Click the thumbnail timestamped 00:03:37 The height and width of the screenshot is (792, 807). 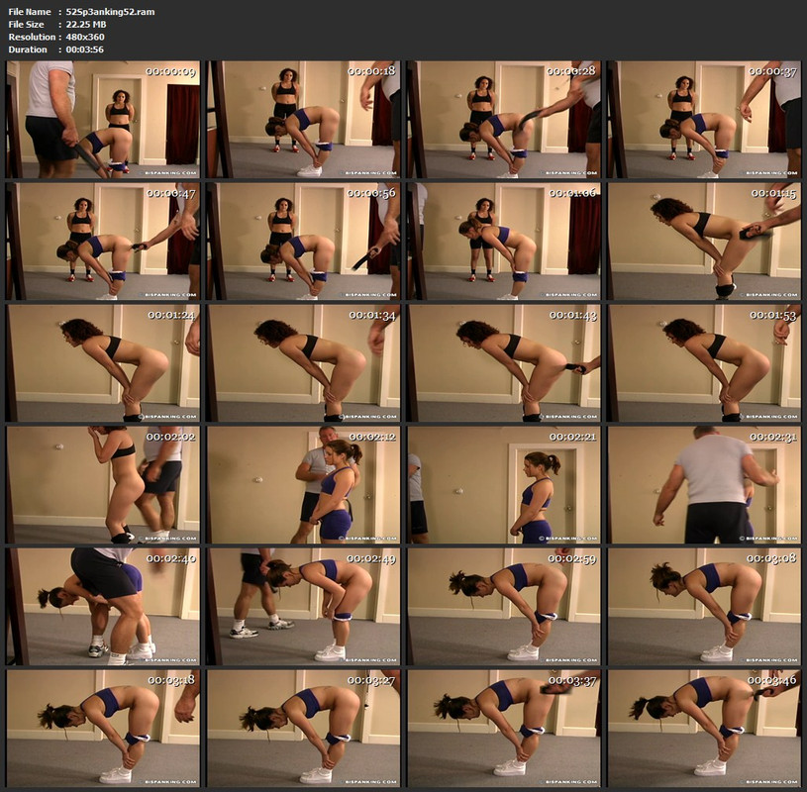pyautogui.click(x=504, y=729)
